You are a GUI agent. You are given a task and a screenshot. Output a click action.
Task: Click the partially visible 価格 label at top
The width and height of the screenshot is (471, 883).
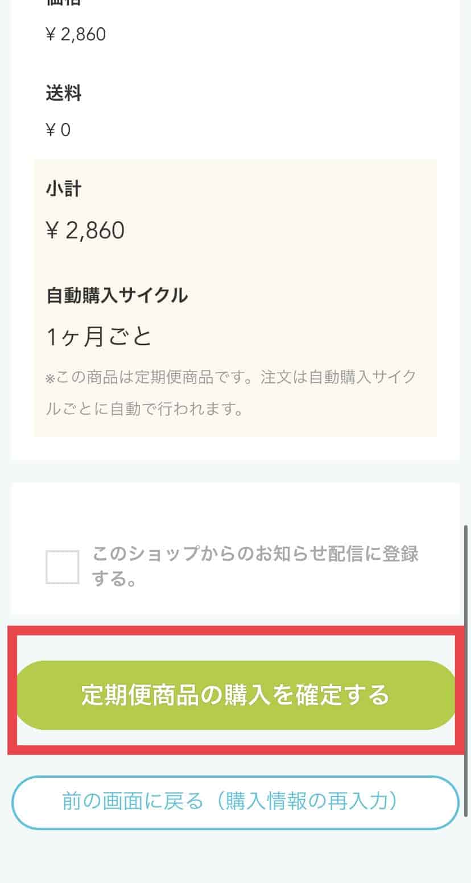64,3
